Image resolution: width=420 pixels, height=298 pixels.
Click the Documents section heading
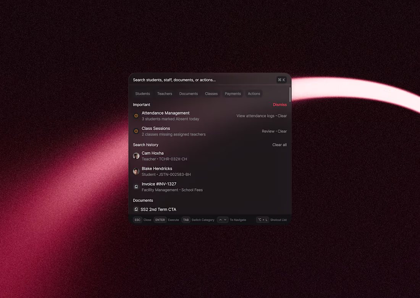(143, 200)
